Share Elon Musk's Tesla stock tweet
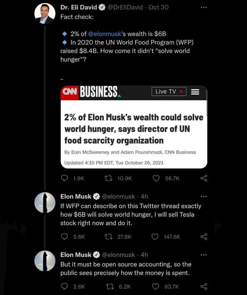Viewport: 247px width, 295px height. click(204, 237)
